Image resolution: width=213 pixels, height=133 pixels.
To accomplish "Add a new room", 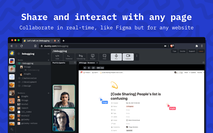I will [48, 60].
